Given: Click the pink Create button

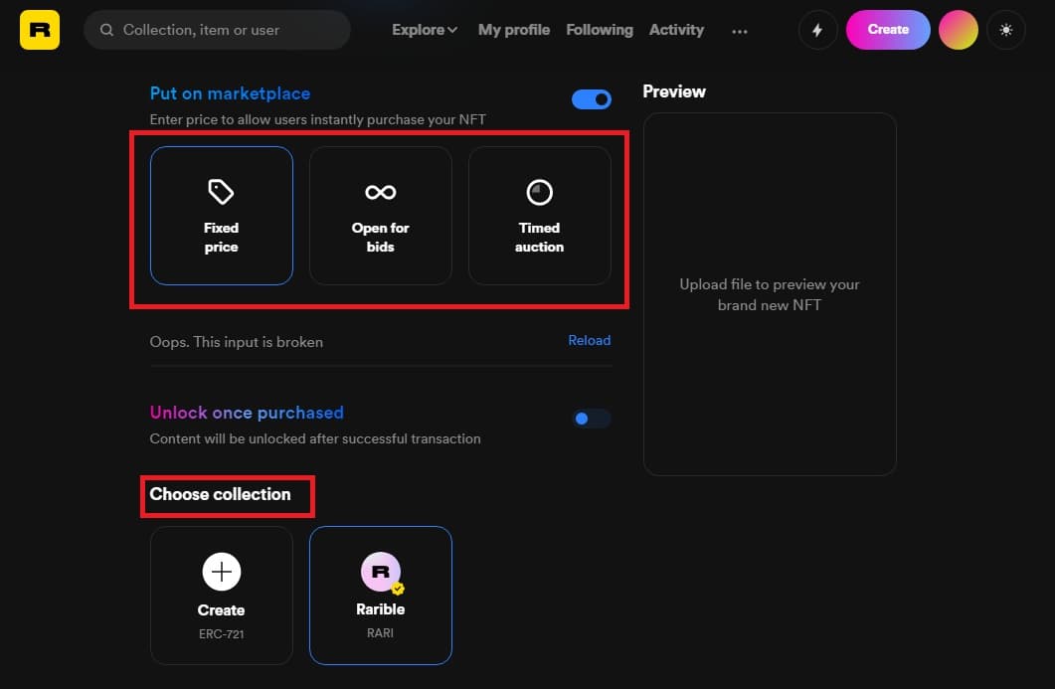Looking at the screenshot, I should click(x=888, y=30).
